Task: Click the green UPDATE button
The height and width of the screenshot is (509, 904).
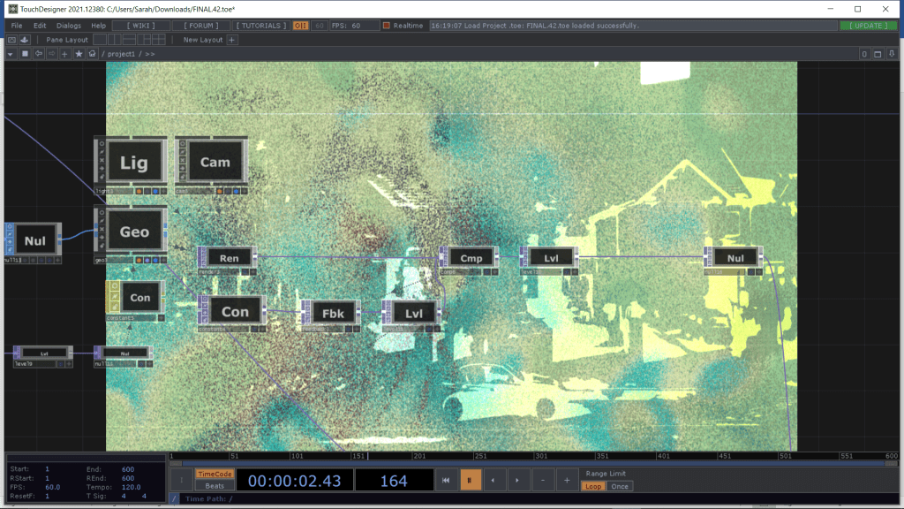Action: pyautogui.click(x=868, y=26)
